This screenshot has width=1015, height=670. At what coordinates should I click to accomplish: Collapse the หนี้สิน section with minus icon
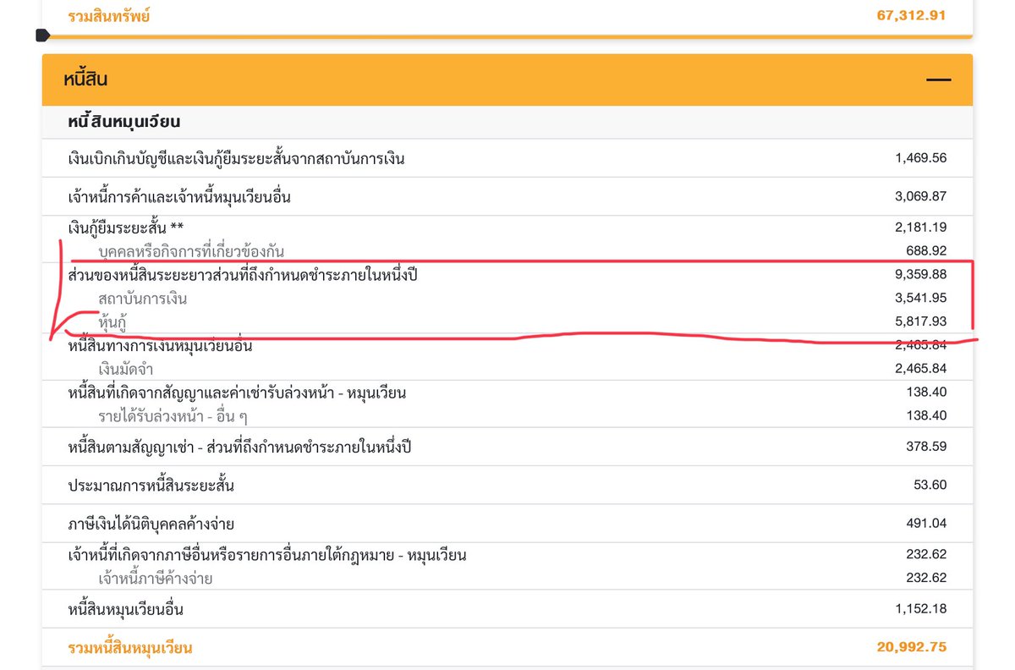tap(938, 80)
